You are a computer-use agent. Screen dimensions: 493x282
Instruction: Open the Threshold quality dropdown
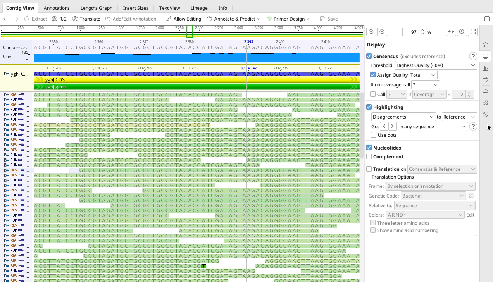436,65
